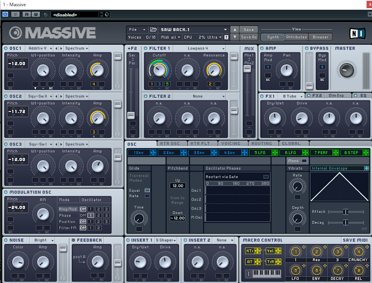The image size is (372, 283).
Task: Adjust the Decay slider in Internal Envelope
Action: coord(346,222)
